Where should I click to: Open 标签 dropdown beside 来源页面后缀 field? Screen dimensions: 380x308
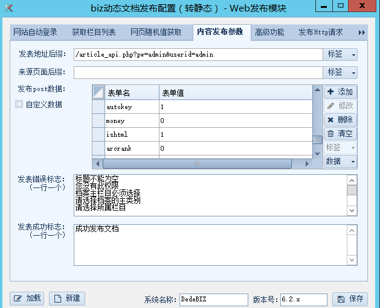(x=340, y=72)
